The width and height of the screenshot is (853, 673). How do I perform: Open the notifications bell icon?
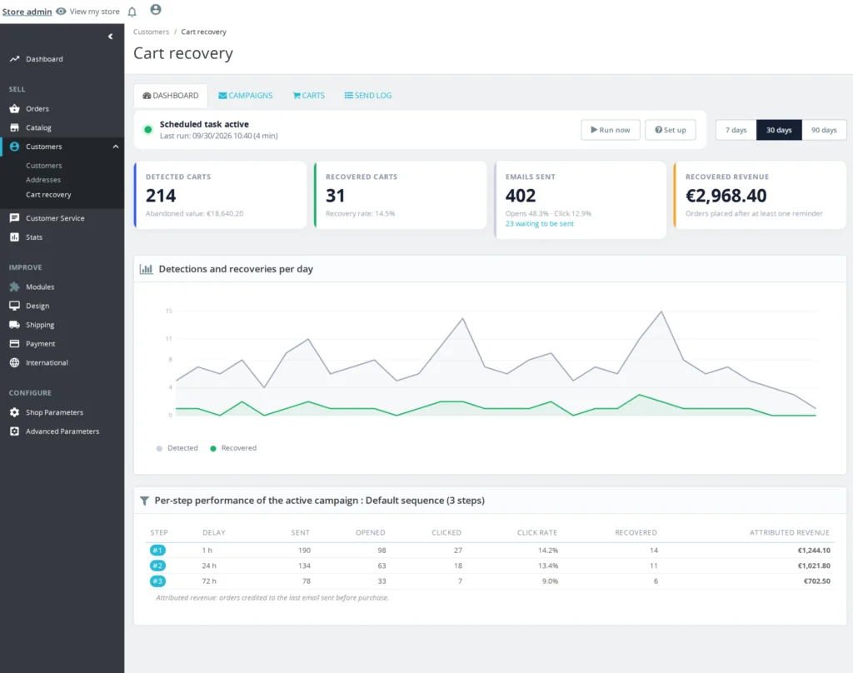click(132, 12)
